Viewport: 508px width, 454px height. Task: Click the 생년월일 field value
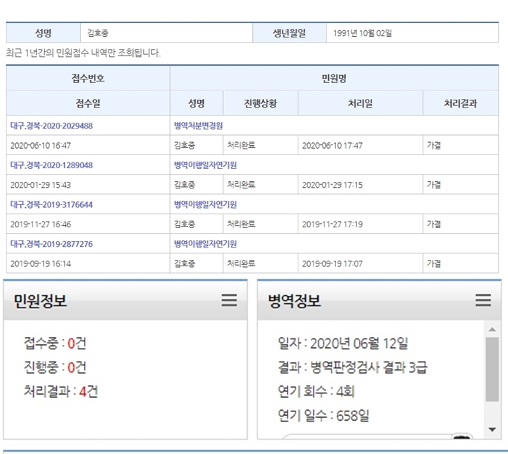tap(363, 33)
